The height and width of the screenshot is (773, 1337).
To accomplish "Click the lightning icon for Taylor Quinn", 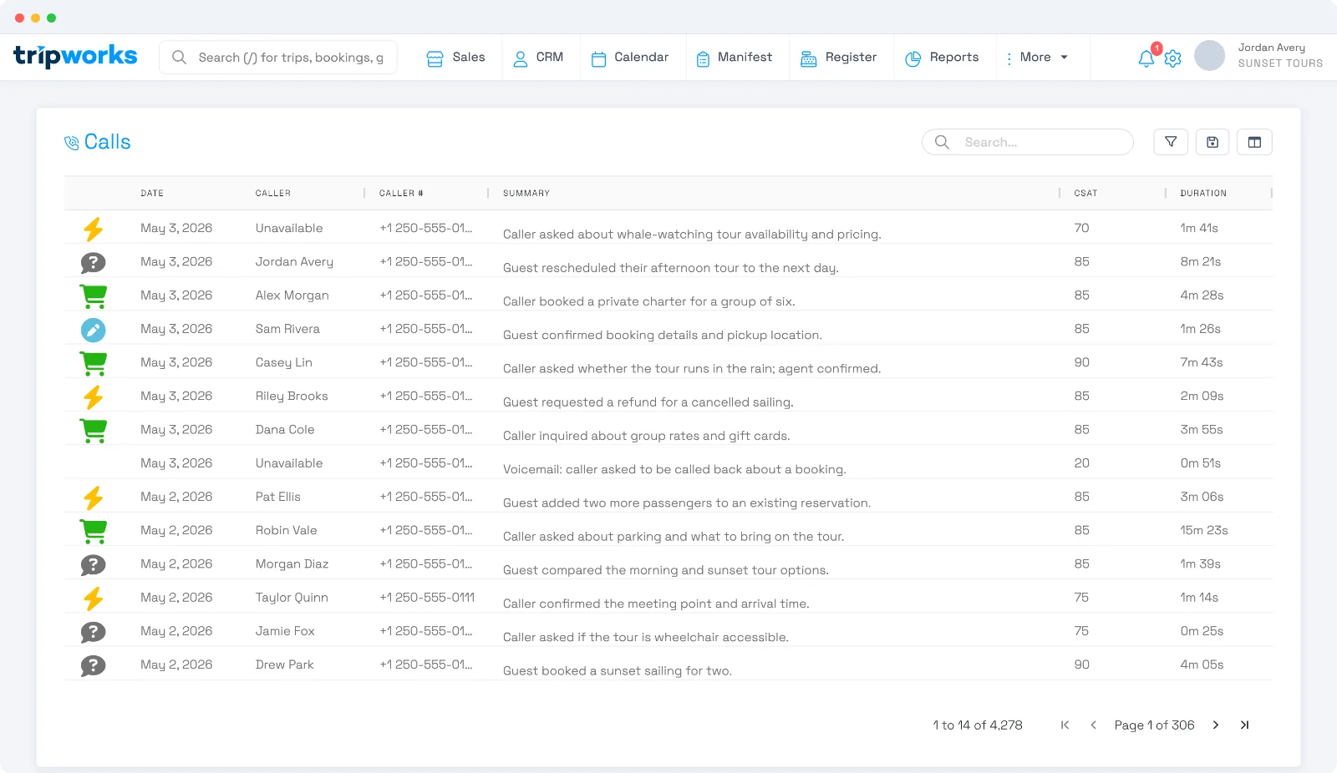I will (94, 598).
